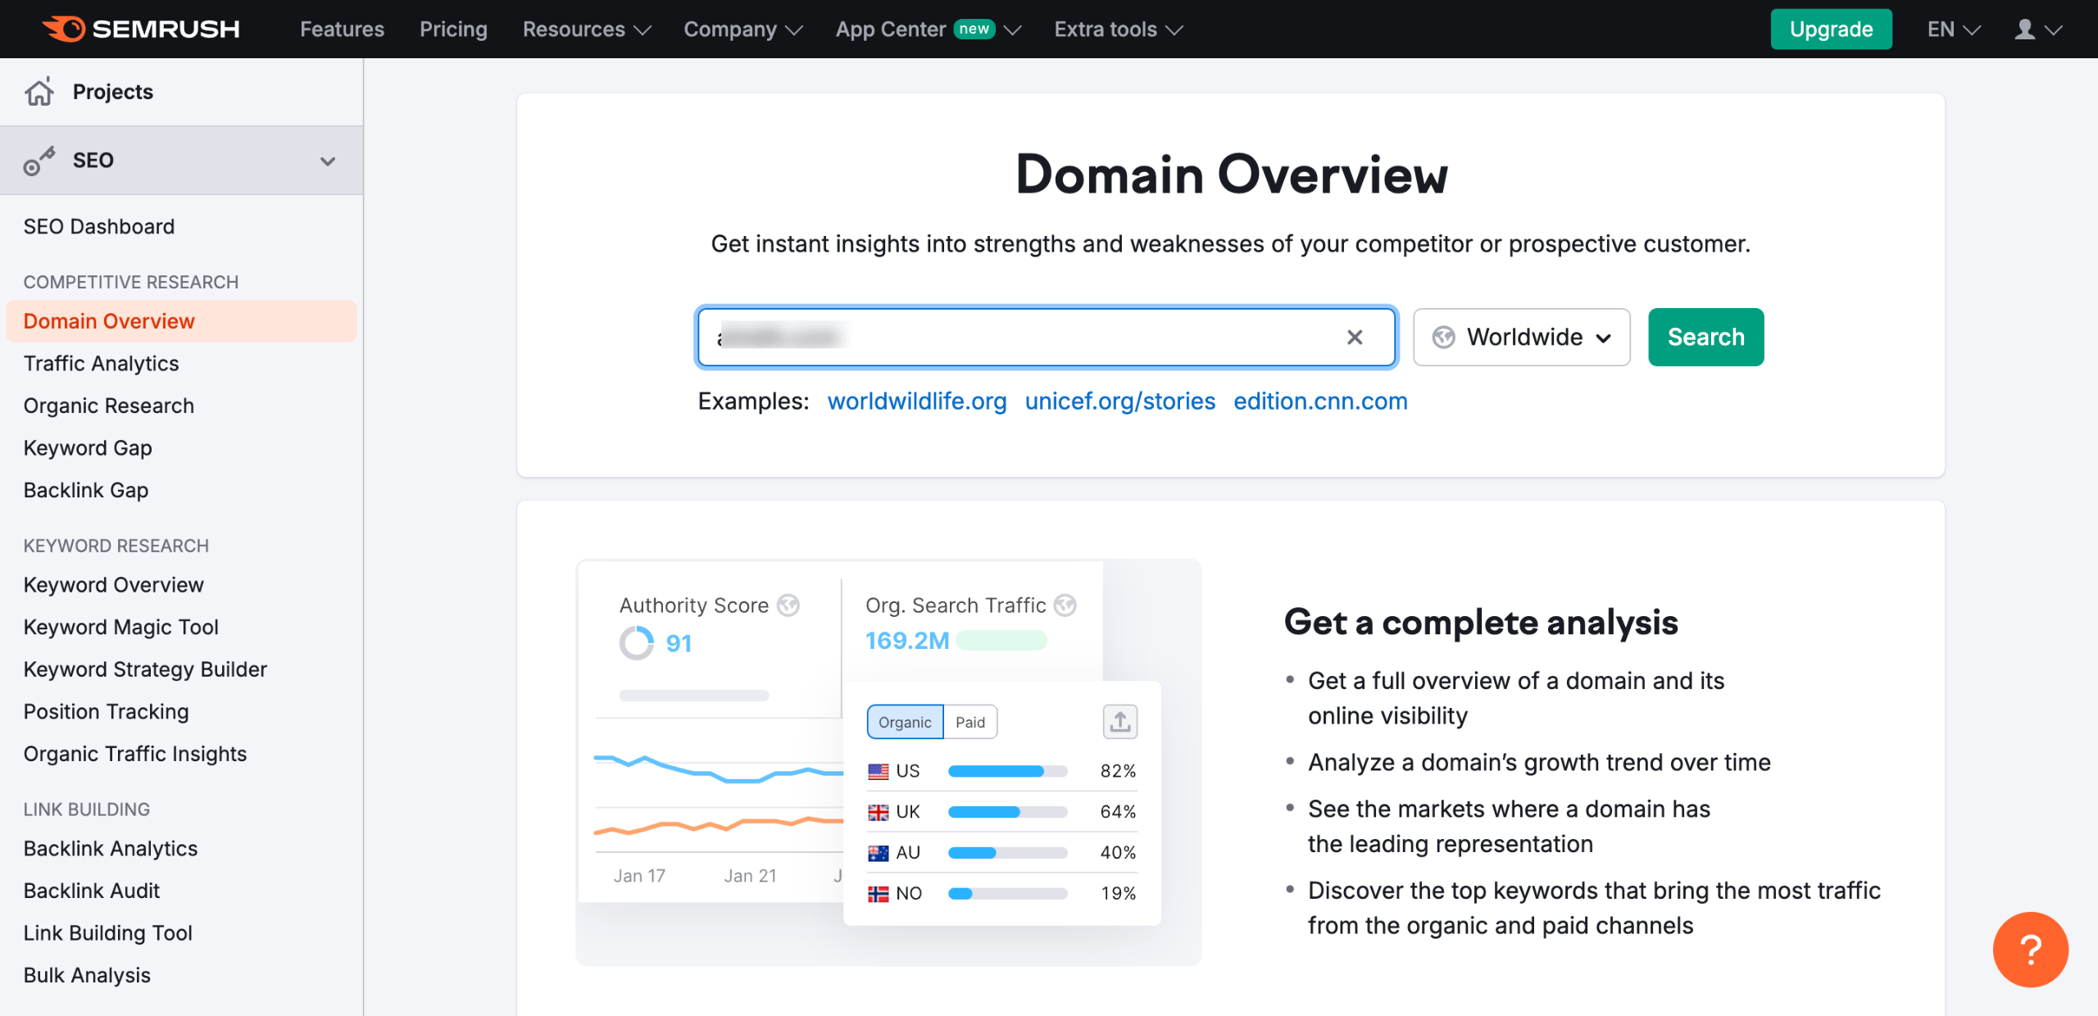The image size is (2098, 1016).
Task: Select the Organic toggle in preview
Action: pos(905,722)
